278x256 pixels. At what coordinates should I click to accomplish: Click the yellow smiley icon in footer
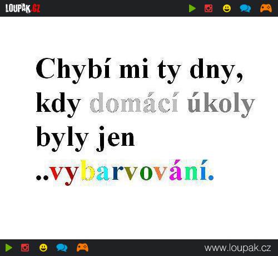(x=43, y=248)
